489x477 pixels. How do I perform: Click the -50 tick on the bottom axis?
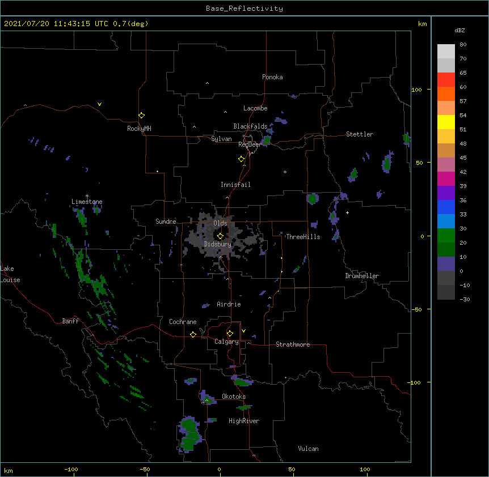145,469
